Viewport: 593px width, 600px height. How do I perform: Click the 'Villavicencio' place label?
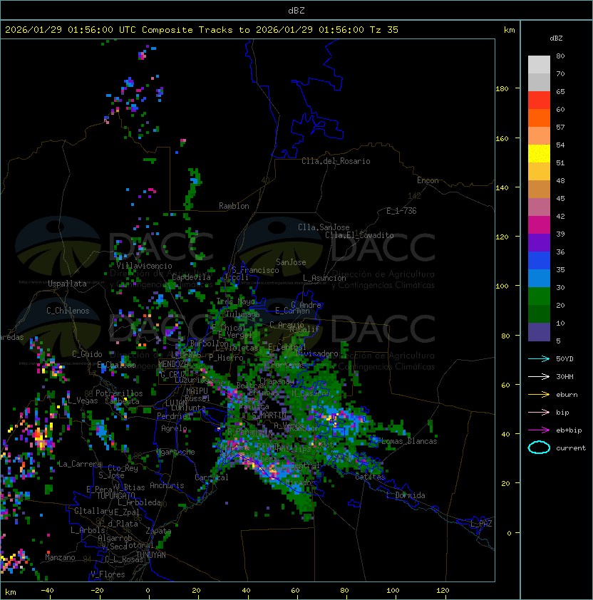pyautogui.click(x=144, y=266)
